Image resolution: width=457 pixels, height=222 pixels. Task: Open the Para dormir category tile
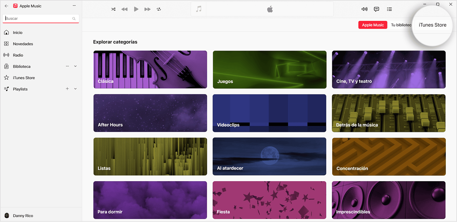(150, 200)
